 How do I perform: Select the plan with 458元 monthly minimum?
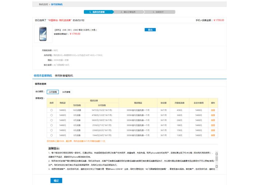[x=51, y=110]
